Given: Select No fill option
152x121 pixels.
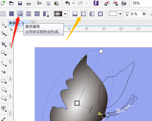Looking at the screenshot, I should point(3,14).
